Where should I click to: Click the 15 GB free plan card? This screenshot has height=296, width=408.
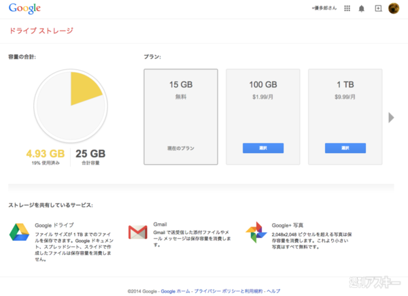point(181,116)
